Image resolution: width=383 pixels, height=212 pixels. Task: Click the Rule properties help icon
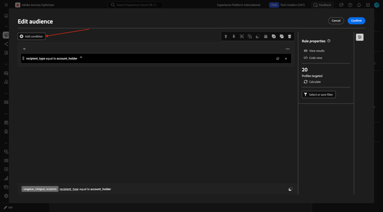(329, 41)
